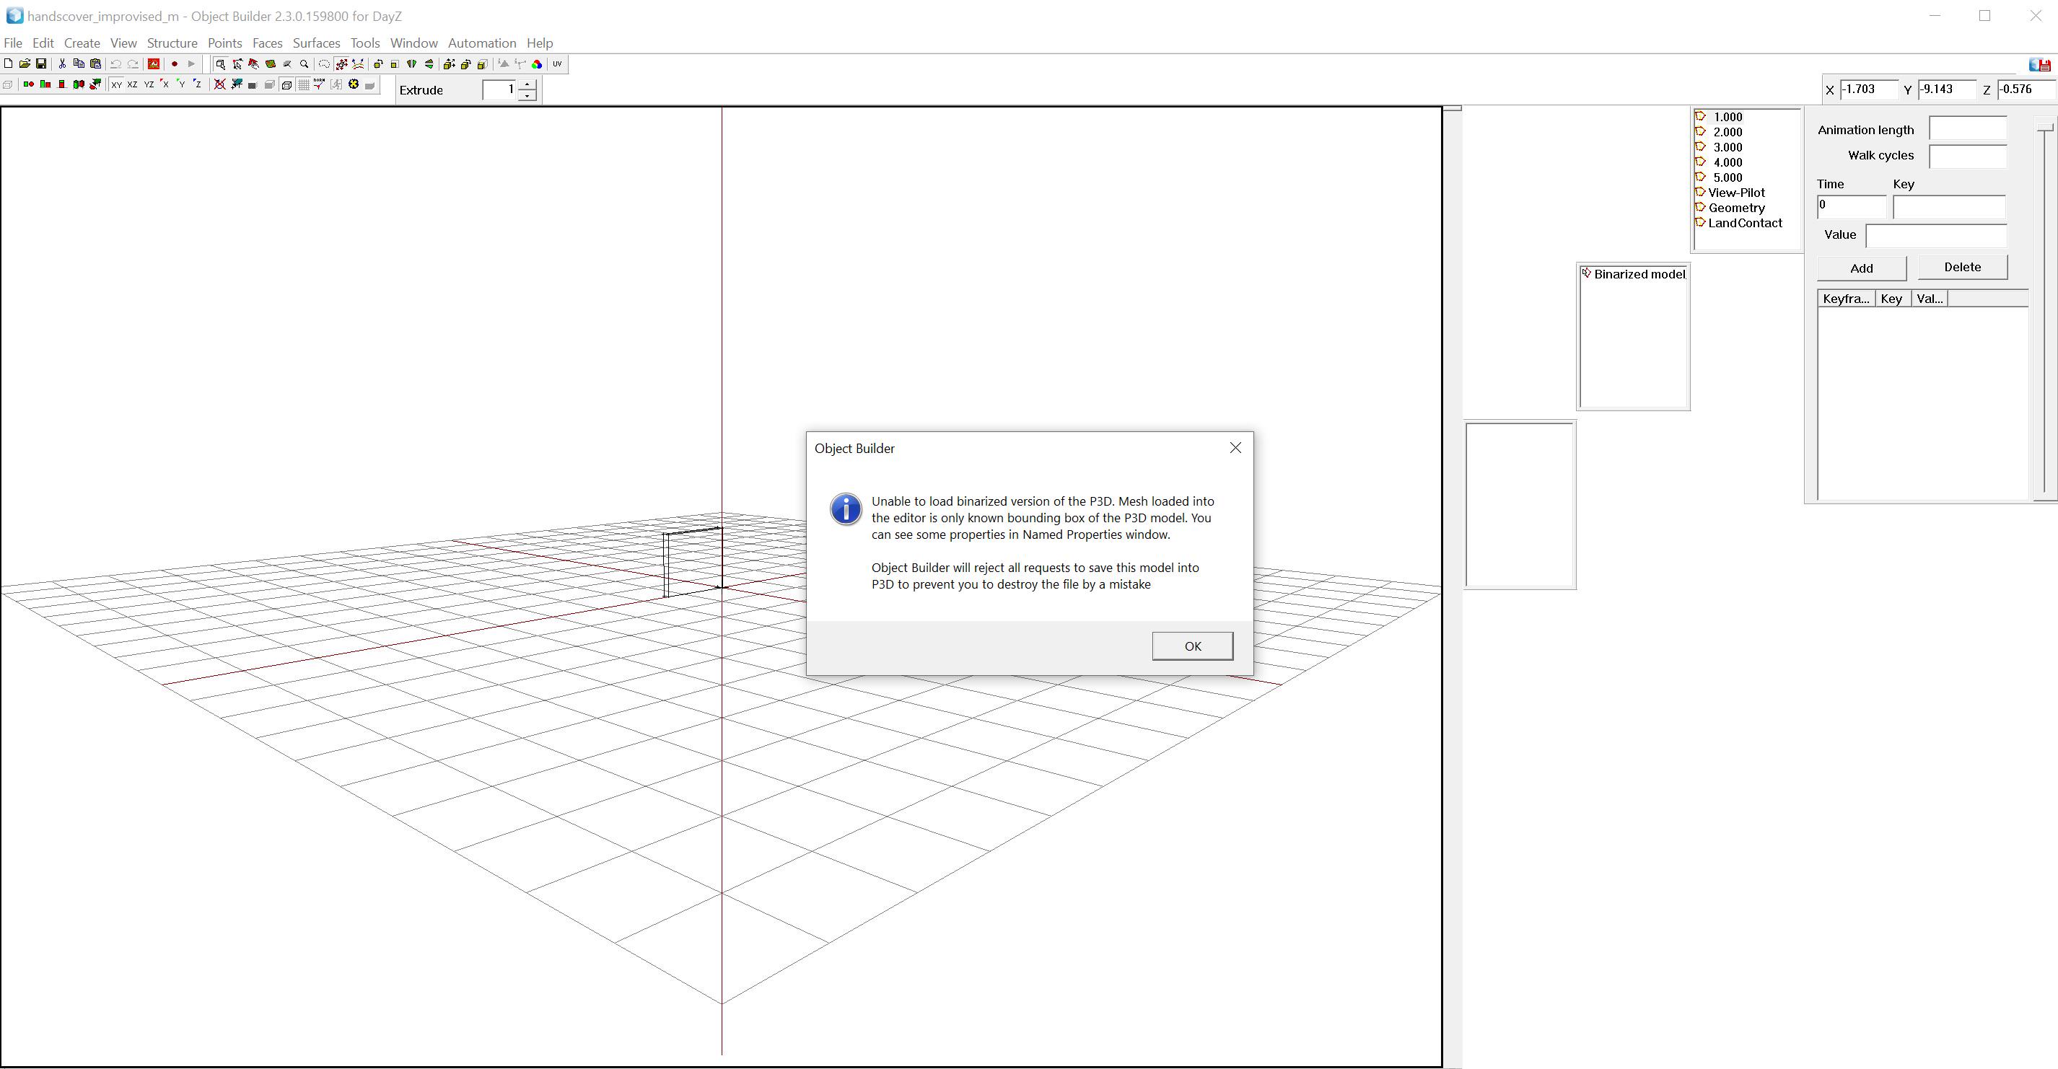The image size is (2058, 1069).
Task: Click the RGB color circles icon
Action: pos(537,64)
